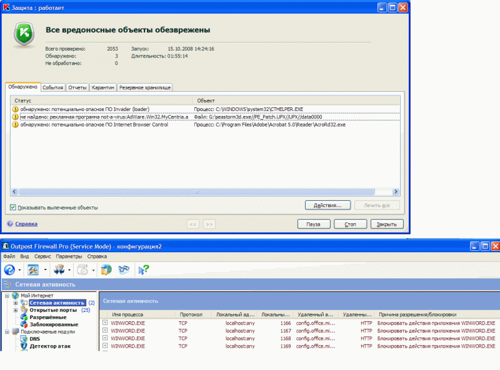
Task: Click the Outpost Firewall title bar icon
Action: [x=6, y=246]
